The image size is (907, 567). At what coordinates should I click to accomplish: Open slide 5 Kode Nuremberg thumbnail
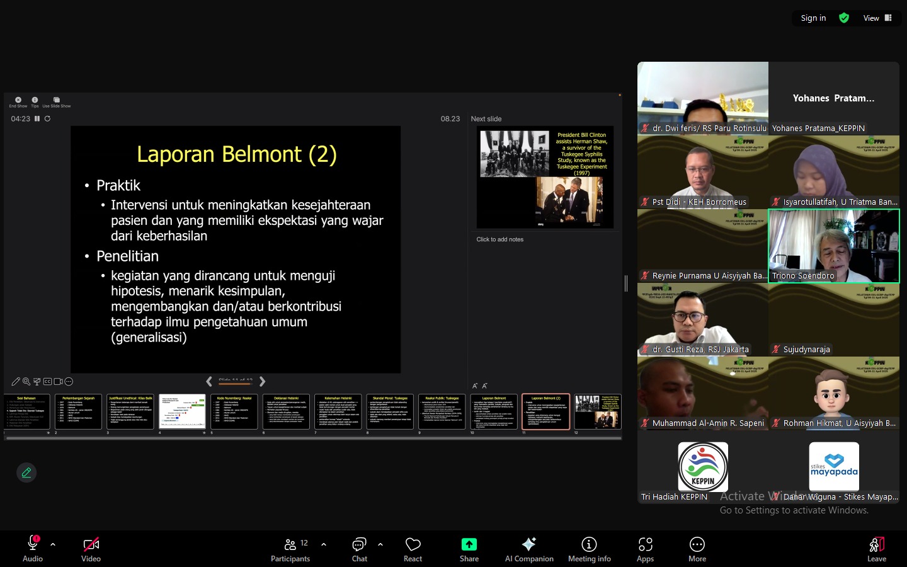[234, 412]
